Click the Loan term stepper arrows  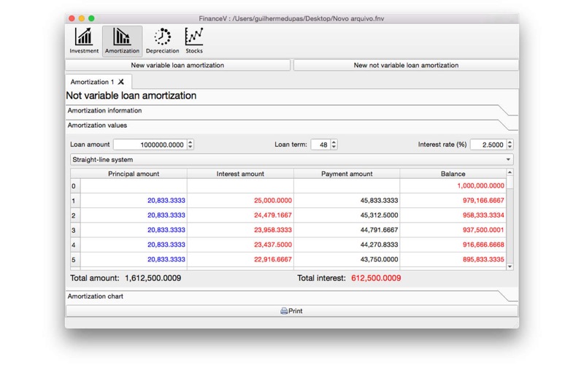pyautogui.click(x=334, y=145)
